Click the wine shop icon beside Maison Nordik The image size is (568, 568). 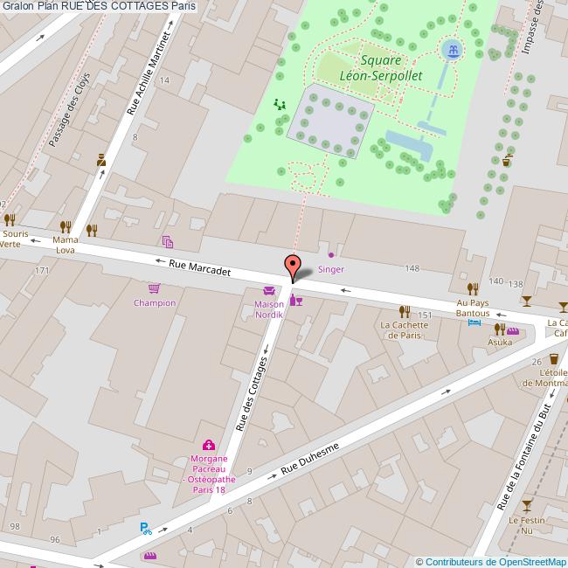pos(296,300)
